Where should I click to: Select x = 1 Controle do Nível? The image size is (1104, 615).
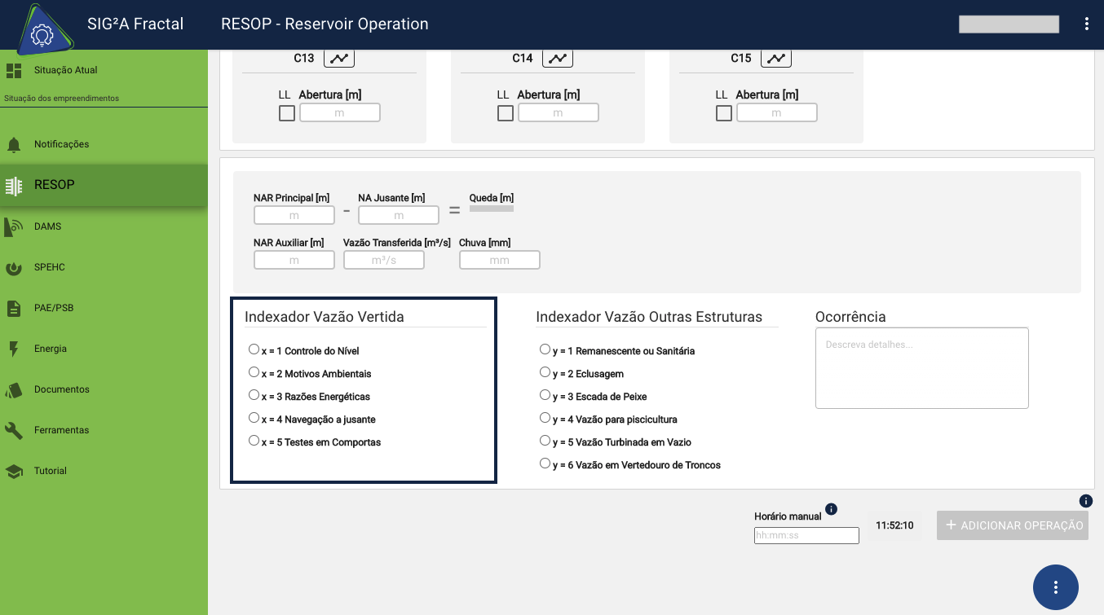click(254, 349)
